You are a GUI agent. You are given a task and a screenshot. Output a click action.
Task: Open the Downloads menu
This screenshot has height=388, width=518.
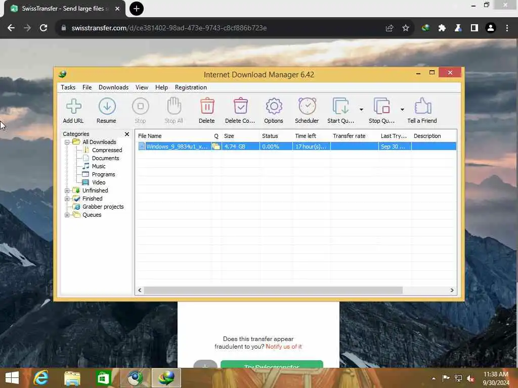[114, 87]
